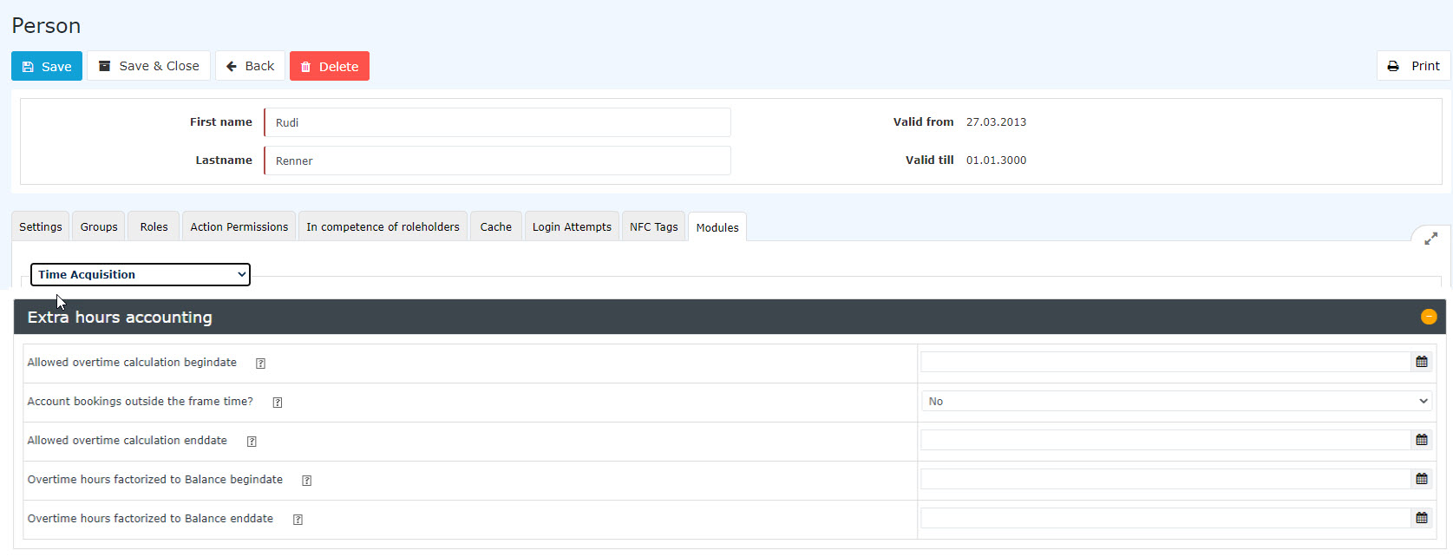Show help for Allowed overtime calculation enddate
1453x557 pixels.
click(x=252, y=442)
